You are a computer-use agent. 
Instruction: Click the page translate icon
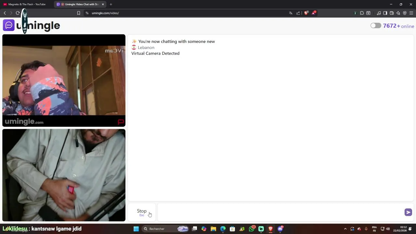[x=291, y=13]
